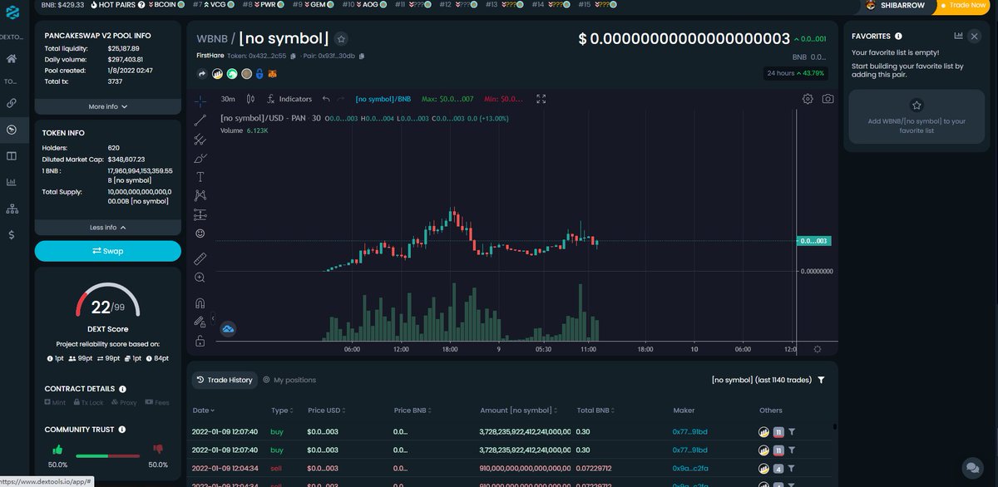Viewport: 998px width, 487px height.
Task: Toggle the magnet mode on the chart
Action: (x=200, y=303)
